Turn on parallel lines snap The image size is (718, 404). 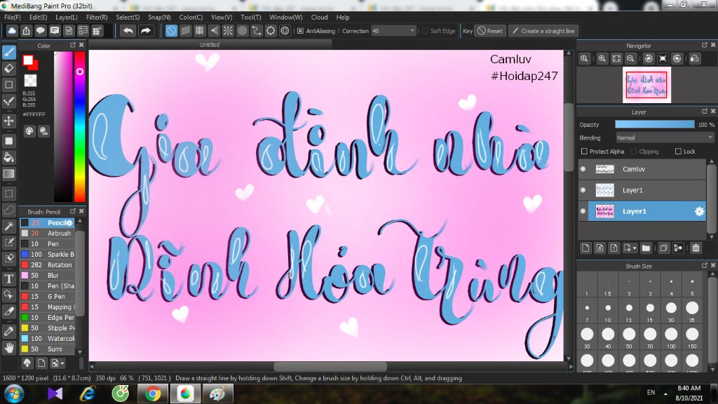point(185,31)
